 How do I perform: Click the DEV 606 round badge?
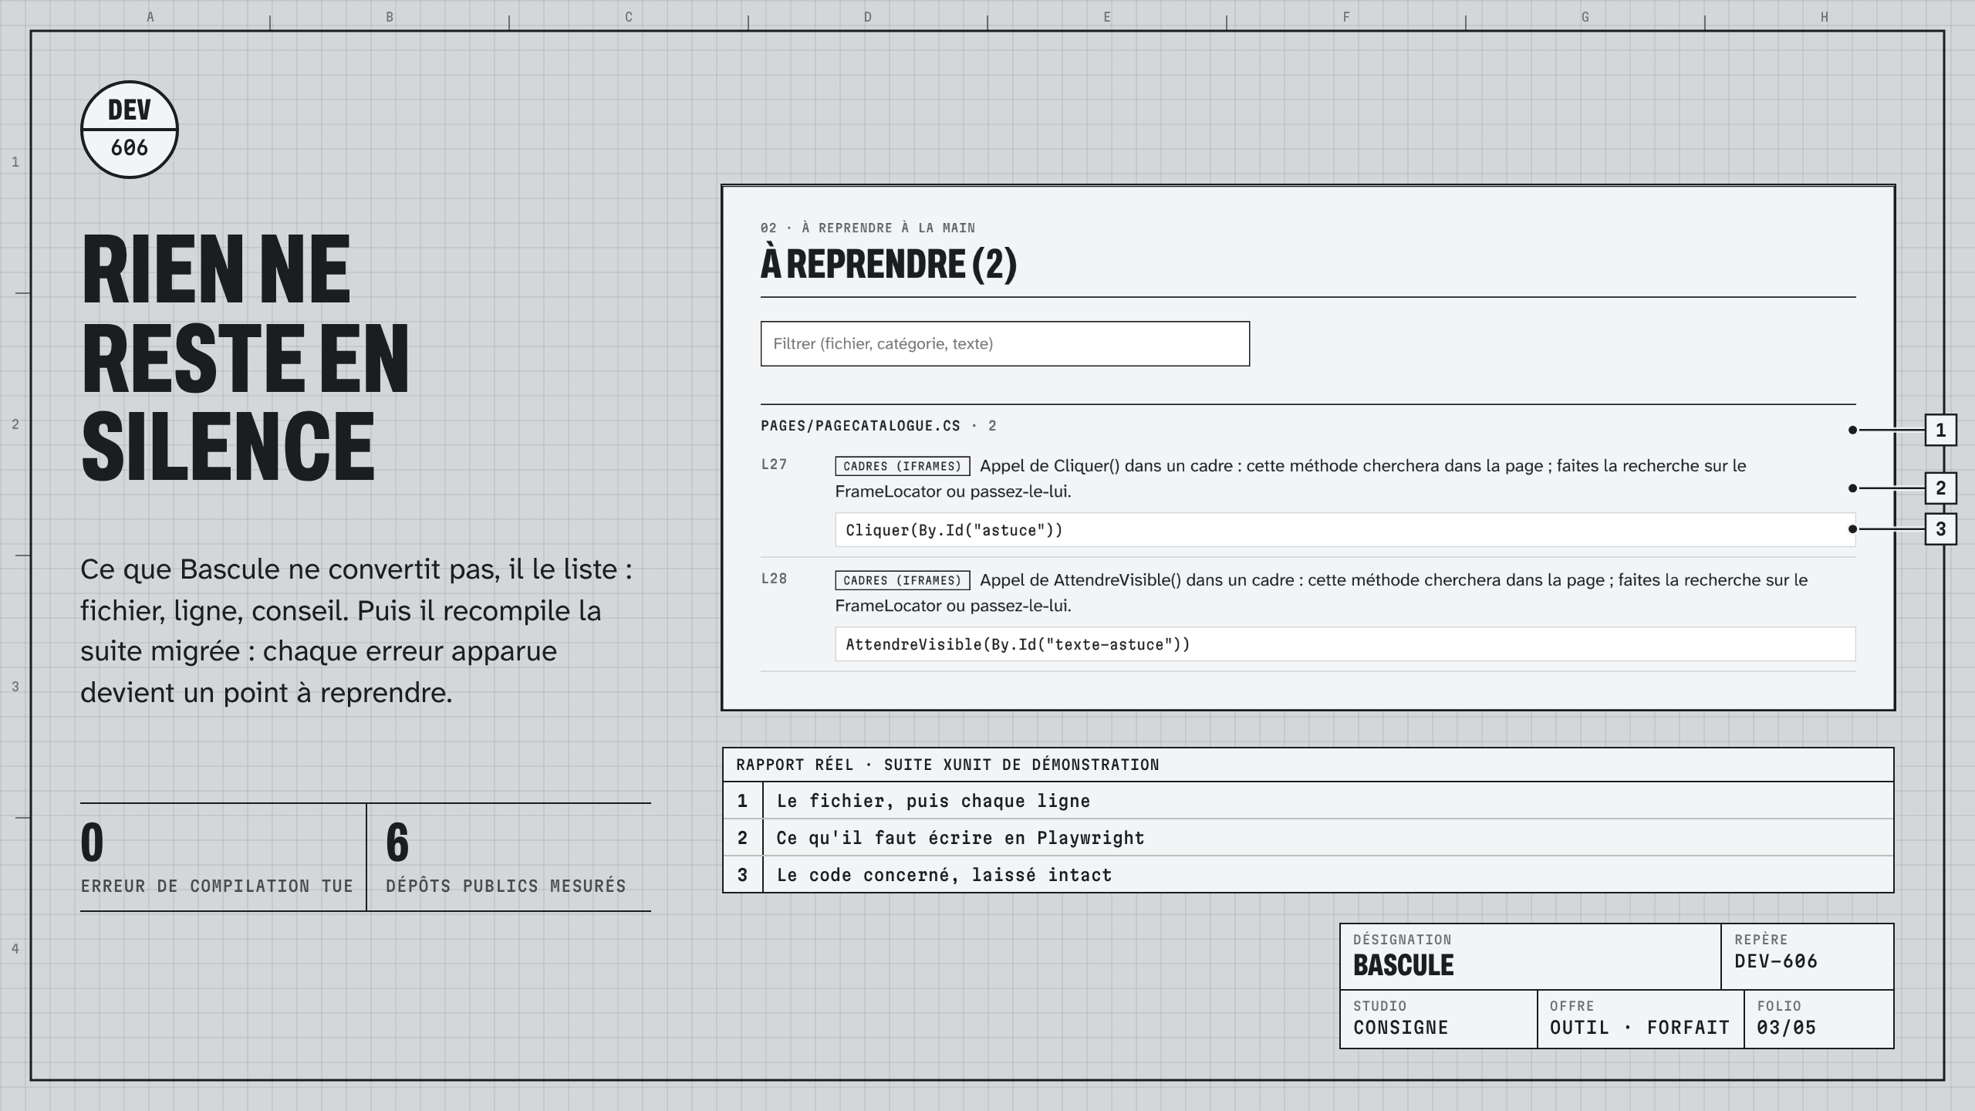(x=130, y=130)
